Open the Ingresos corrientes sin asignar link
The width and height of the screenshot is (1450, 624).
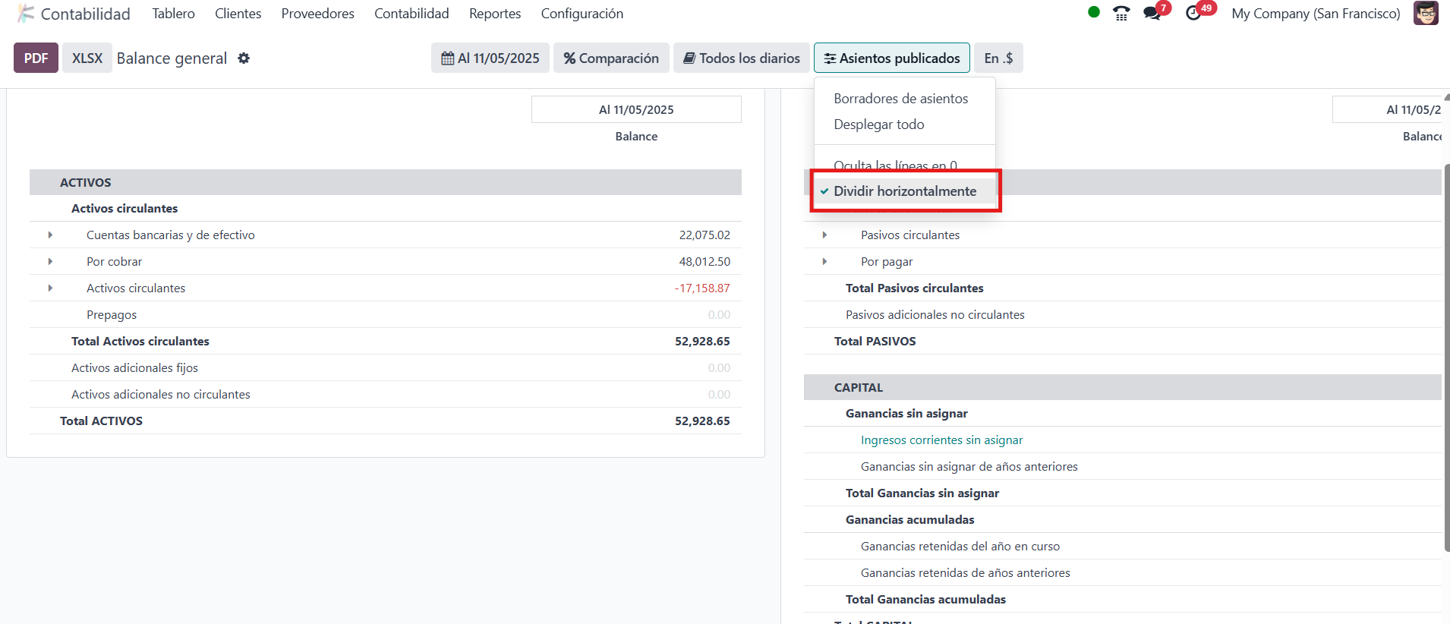click(x=941, y=440)
